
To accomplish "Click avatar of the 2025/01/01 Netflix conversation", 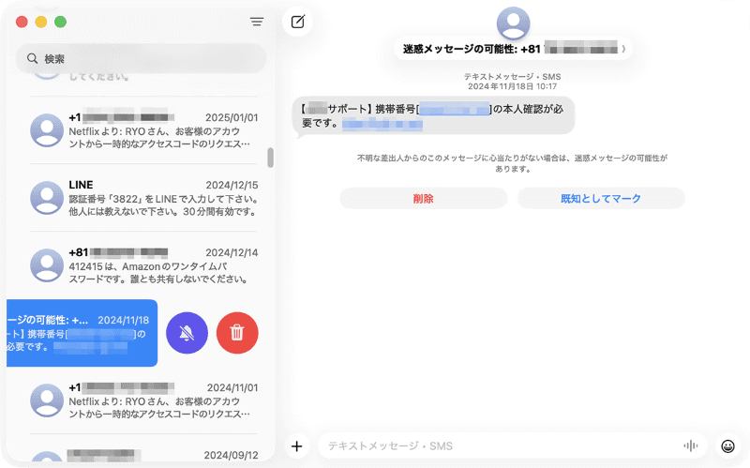I will [47, 130].
